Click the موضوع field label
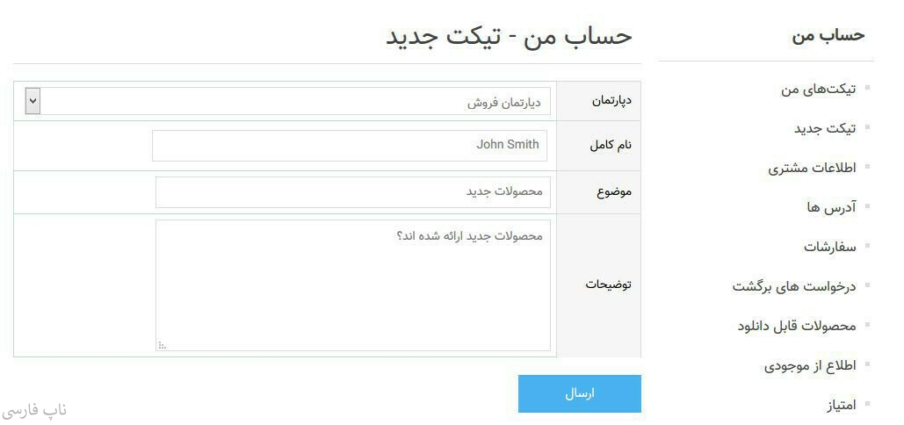 pos(615,192)
